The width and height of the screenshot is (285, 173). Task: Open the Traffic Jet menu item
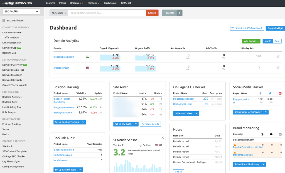tap(126, 3)
